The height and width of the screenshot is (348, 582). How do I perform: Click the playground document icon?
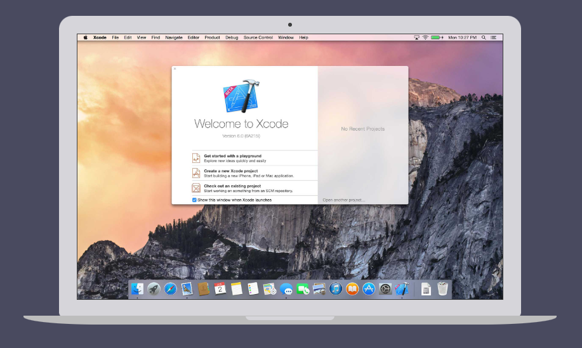tap(196, 158)
